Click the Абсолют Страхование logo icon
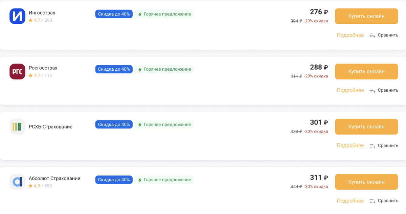The height and width of the screenshot is (214, 406). pyautogui.click(x=17, y=182)
